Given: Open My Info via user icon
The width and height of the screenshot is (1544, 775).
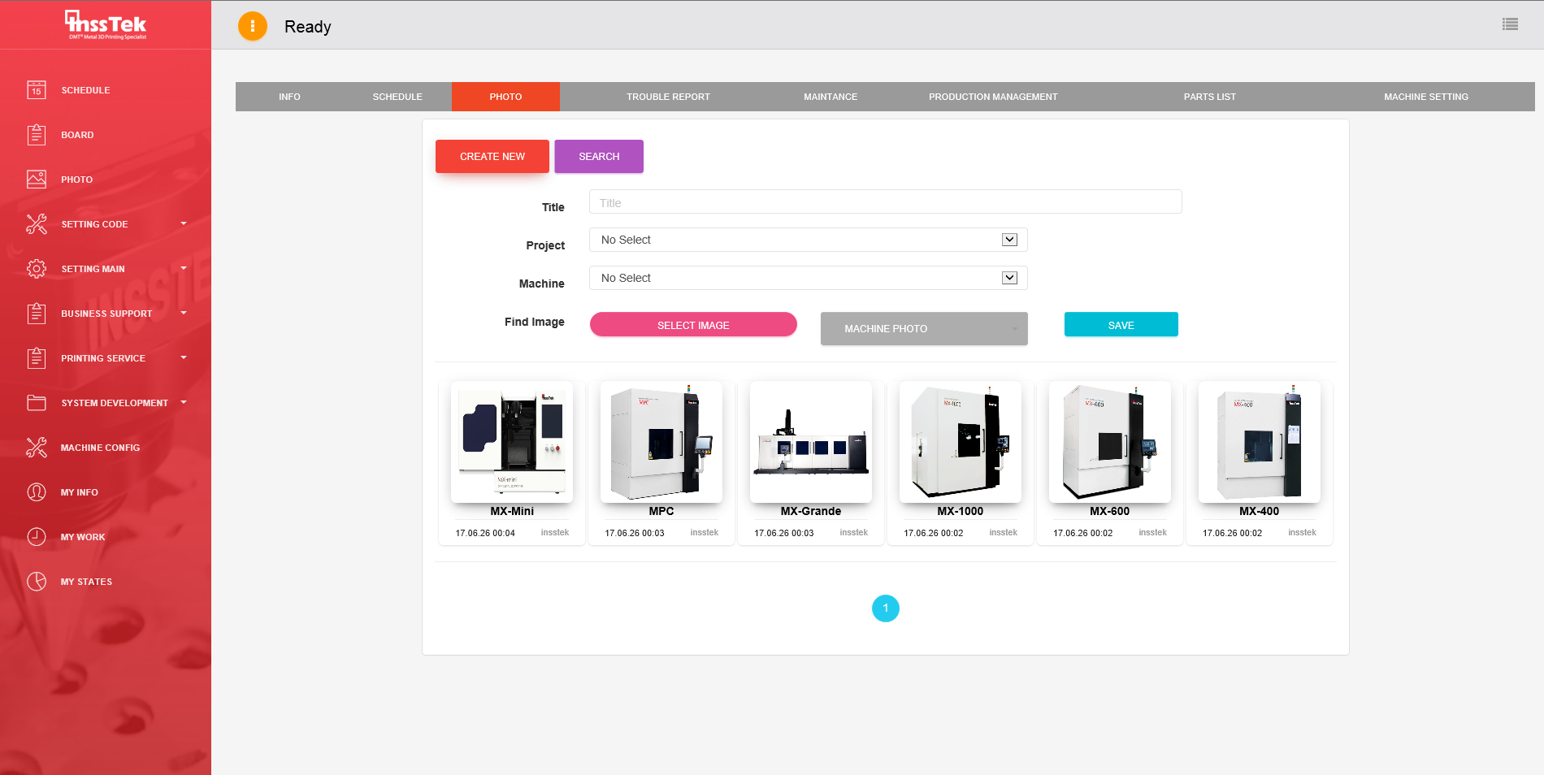Looking at the screenshot, I should coord(37,492).
